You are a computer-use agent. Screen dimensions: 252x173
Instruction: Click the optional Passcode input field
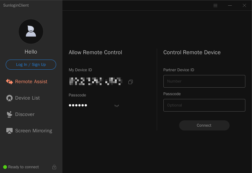[x=204, y=105]
